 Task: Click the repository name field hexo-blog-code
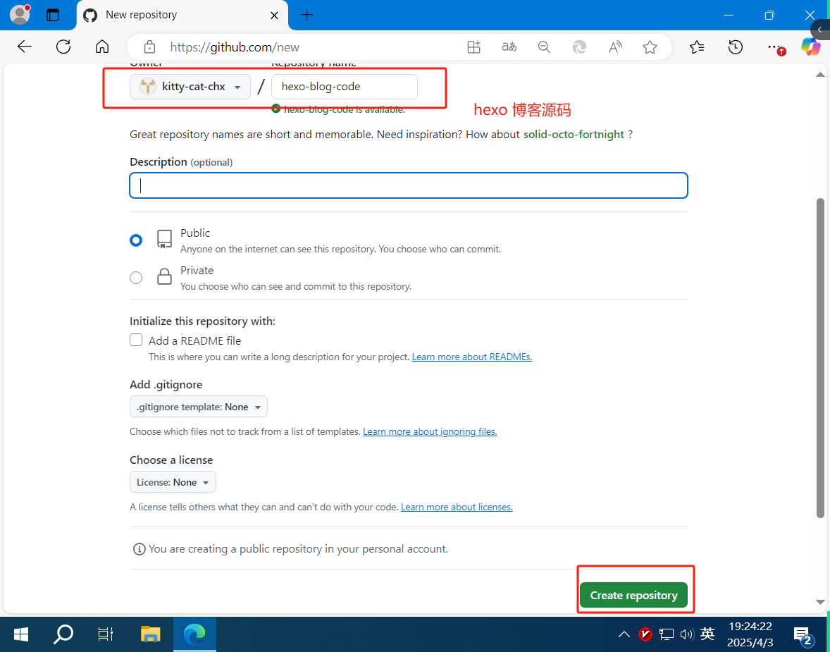pos(344,86)
